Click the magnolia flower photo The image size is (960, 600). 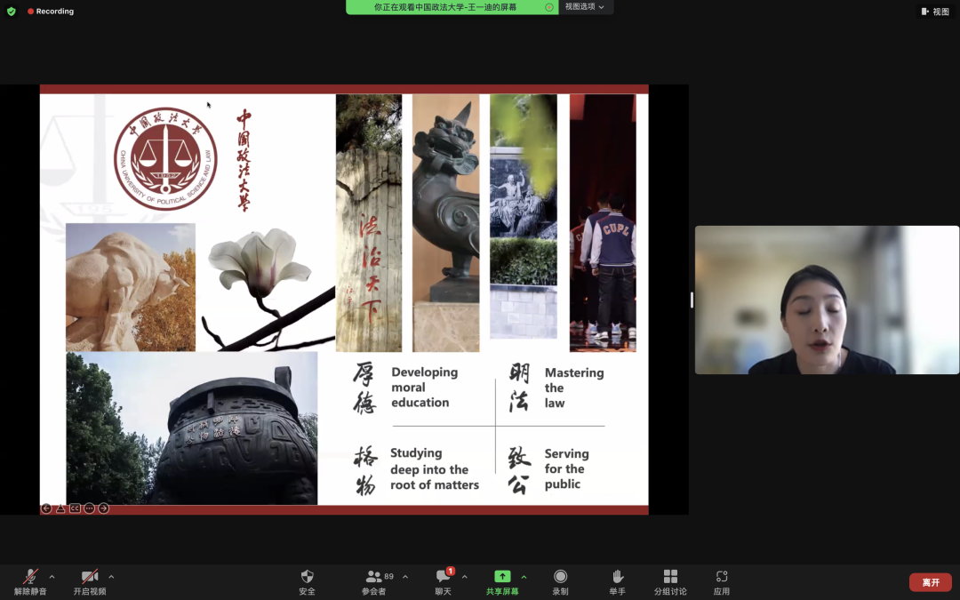point(268,288)
